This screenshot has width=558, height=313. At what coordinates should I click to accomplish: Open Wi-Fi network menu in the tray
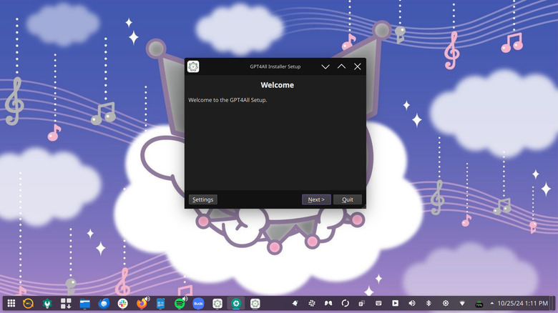(x=461, y=304)
